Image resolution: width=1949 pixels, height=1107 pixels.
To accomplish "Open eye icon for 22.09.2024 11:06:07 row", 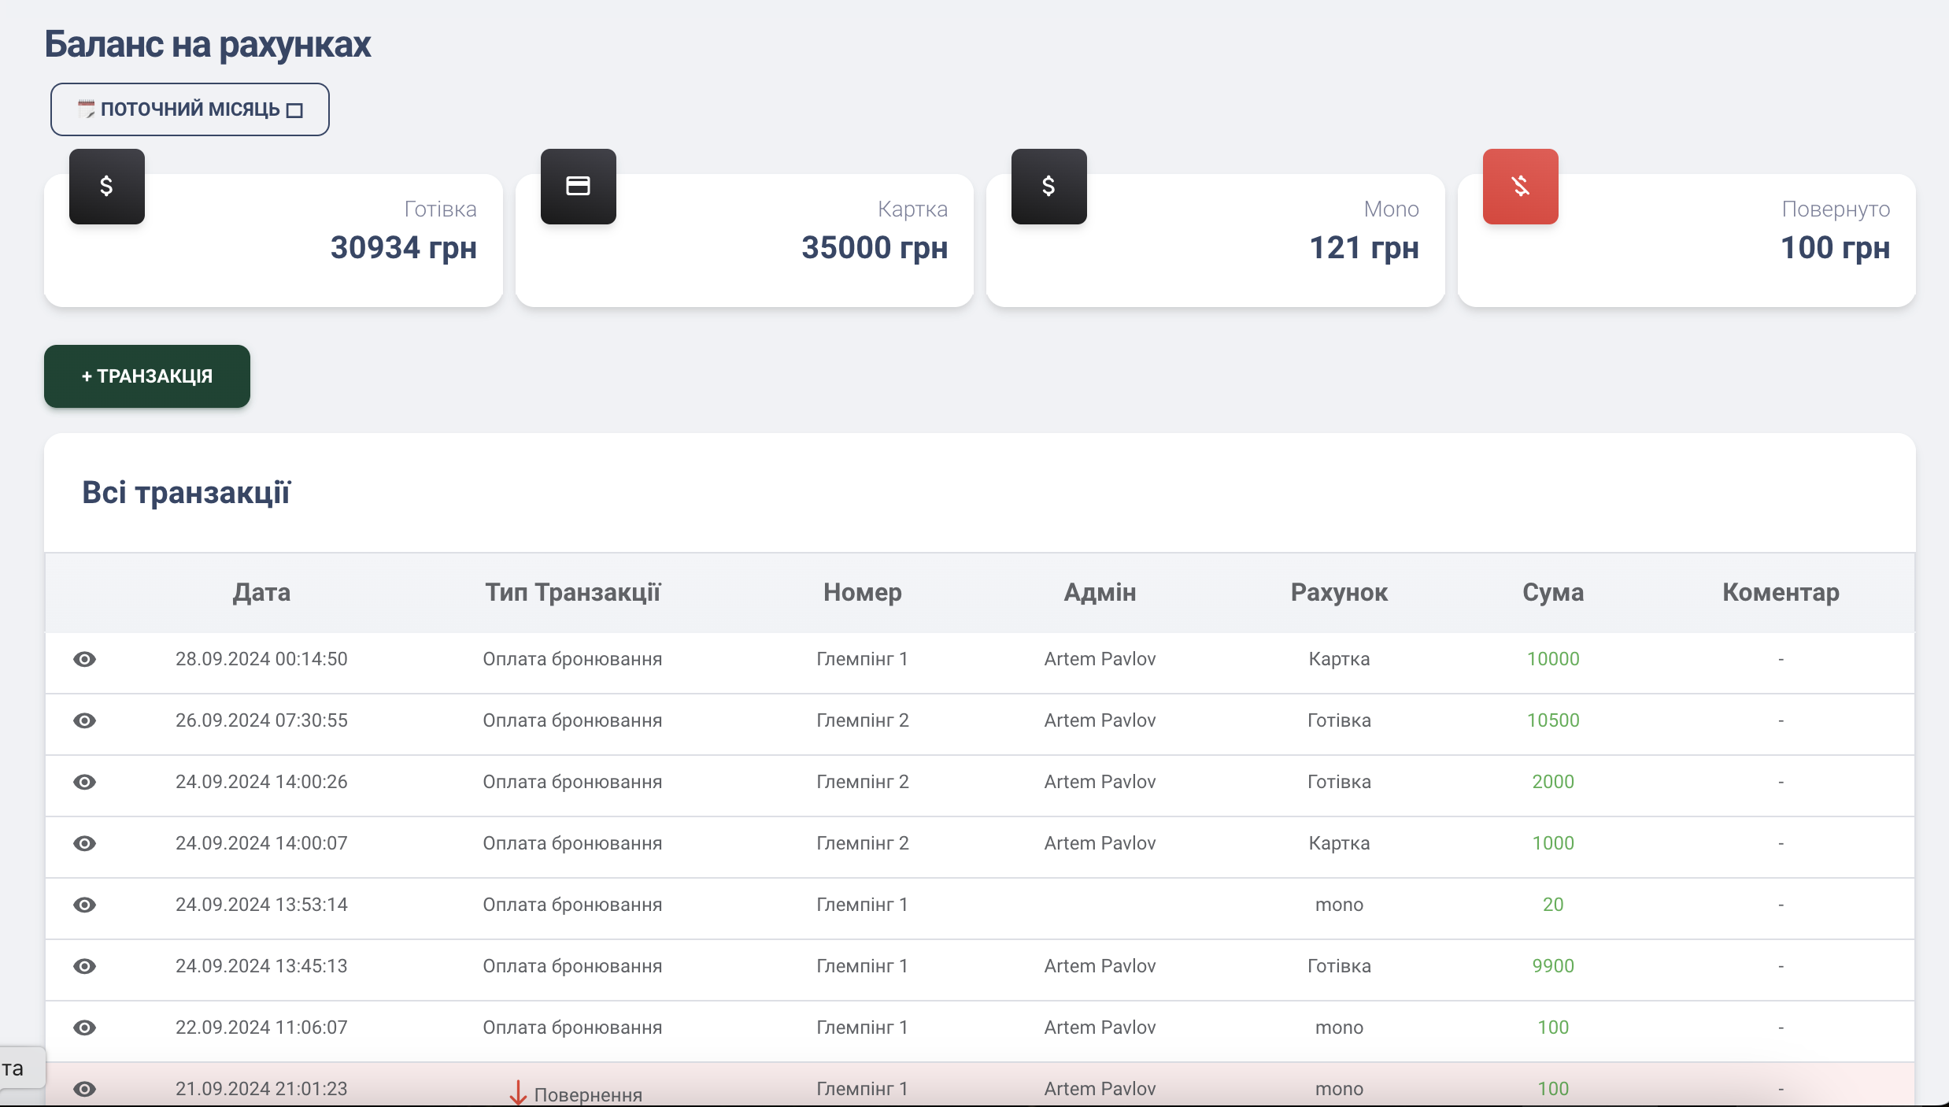I will (84, 1027).
